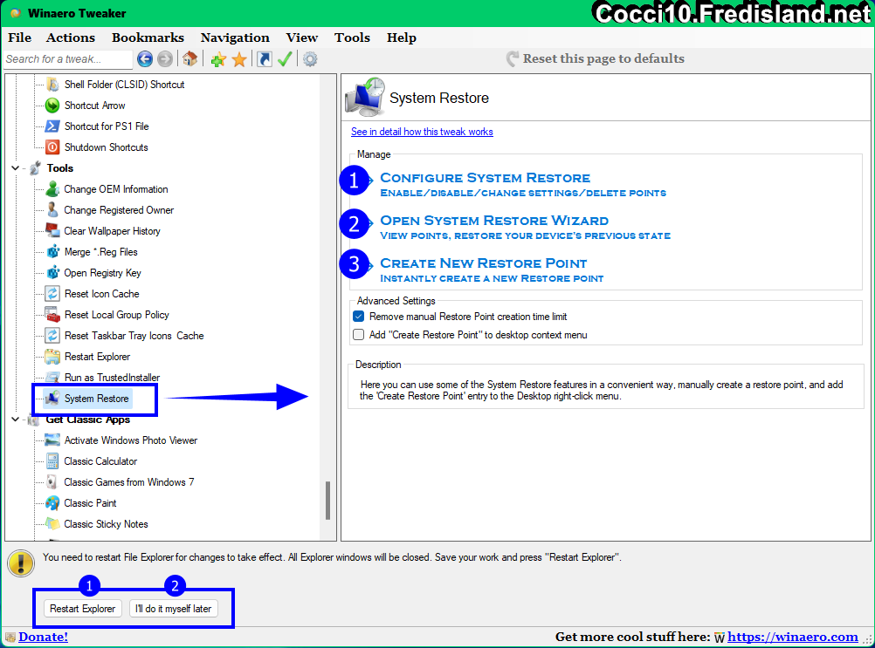Screen dimensions: 875x648
Task: Open the Actions menu
Action: [71, 38]
